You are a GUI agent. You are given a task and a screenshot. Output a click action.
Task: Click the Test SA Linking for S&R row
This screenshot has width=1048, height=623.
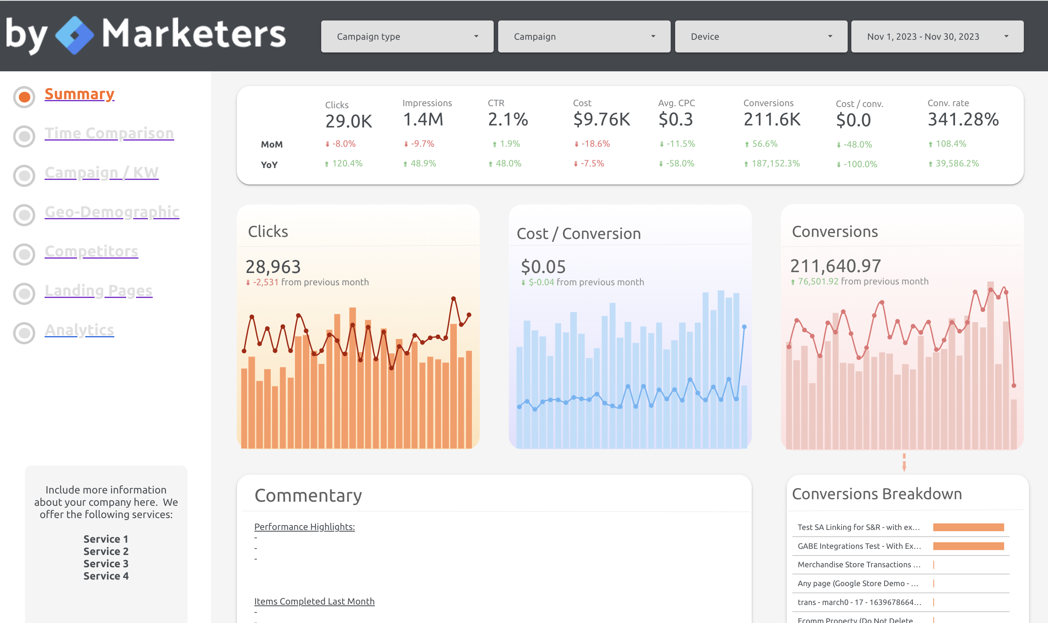[x=901, y=528]
